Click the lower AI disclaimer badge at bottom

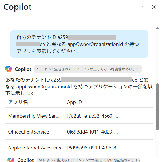[x=89, y=160]
